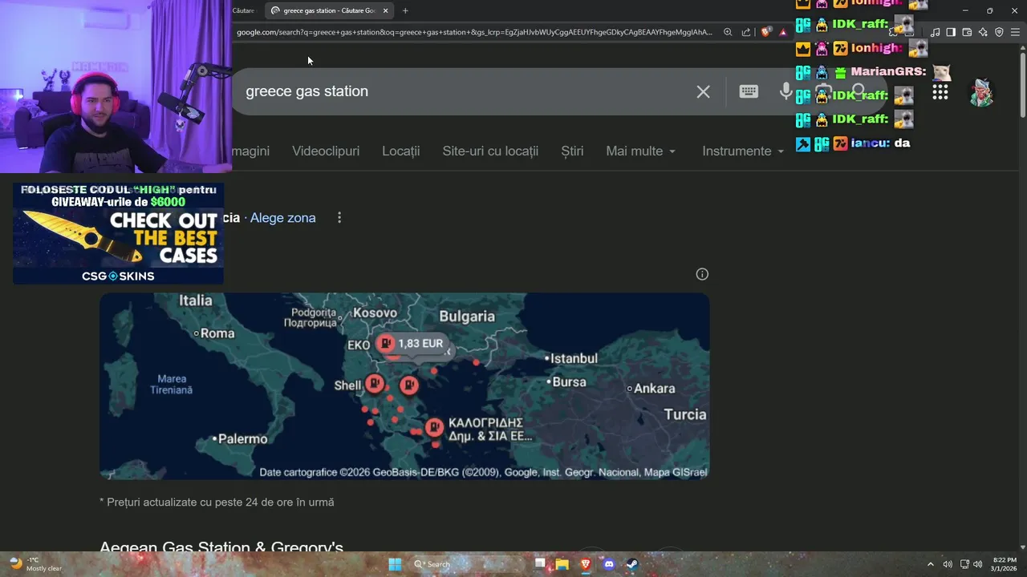Open Steam from the taskbar

click(632, 564)
